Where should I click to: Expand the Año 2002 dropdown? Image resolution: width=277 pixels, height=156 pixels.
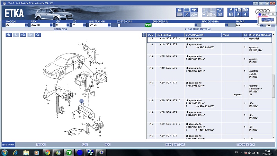(x=52, y=25)
